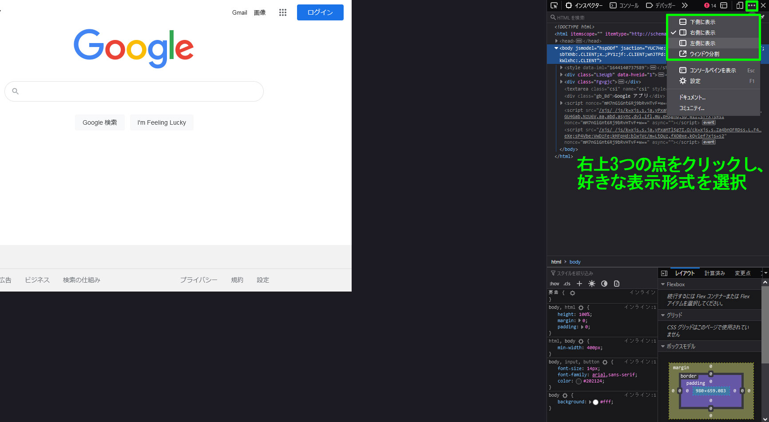Switch to the コンソール tab
The width and height of the screenshot is (769, 422).
click(x=624, y=5)
